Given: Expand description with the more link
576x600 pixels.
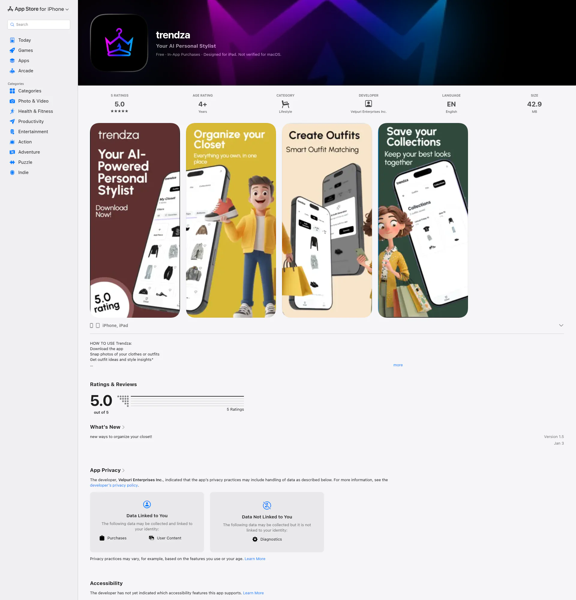Looking at the screenshot, I should [398, 365].
